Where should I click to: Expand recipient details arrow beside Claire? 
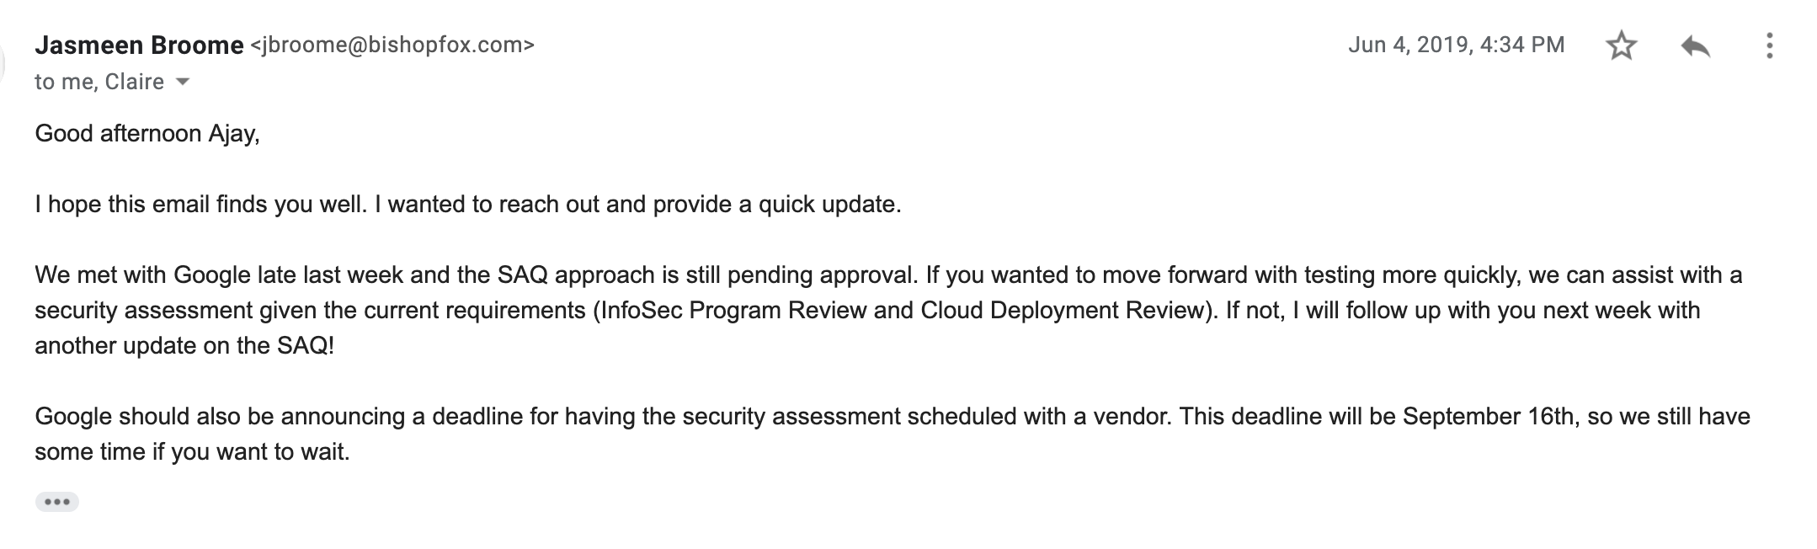[183, 82]
